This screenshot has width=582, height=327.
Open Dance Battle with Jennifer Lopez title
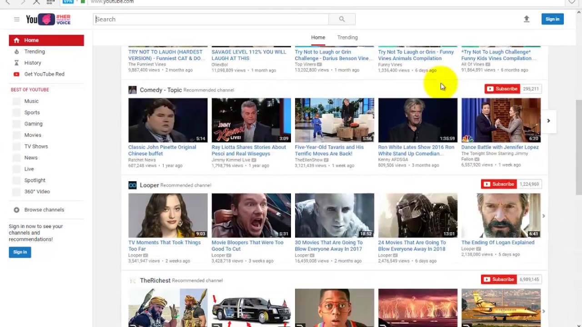tap(500, 147)
